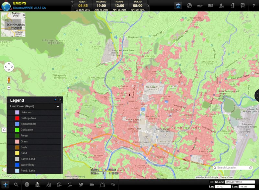The image size is (259, 190).
Task: Click the chain link share icon
Action: pos(113,184)
